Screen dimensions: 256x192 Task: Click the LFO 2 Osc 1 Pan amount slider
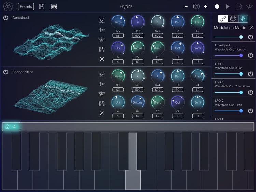click(x=229, y=111)
